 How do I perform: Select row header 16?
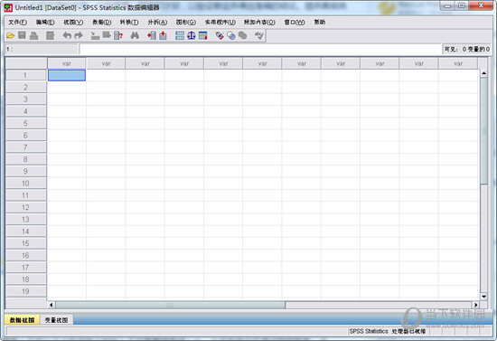click(25, 255)
